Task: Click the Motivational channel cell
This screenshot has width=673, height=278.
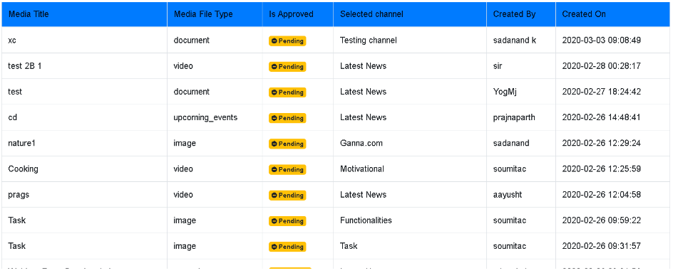Action: (362, 169)
